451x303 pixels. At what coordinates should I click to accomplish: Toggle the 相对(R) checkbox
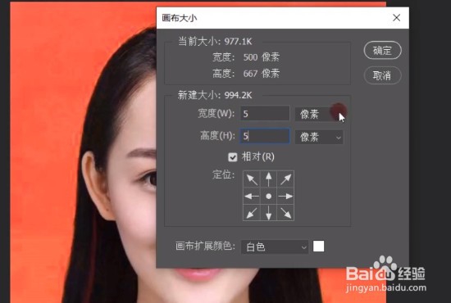pyautogui.click(x=232, y=157)
